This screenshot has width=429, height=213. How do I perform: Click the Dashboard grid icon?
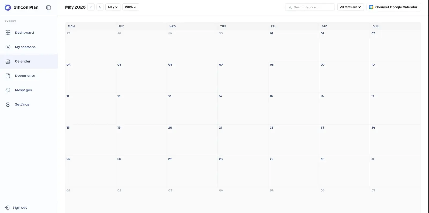(8, 33)
